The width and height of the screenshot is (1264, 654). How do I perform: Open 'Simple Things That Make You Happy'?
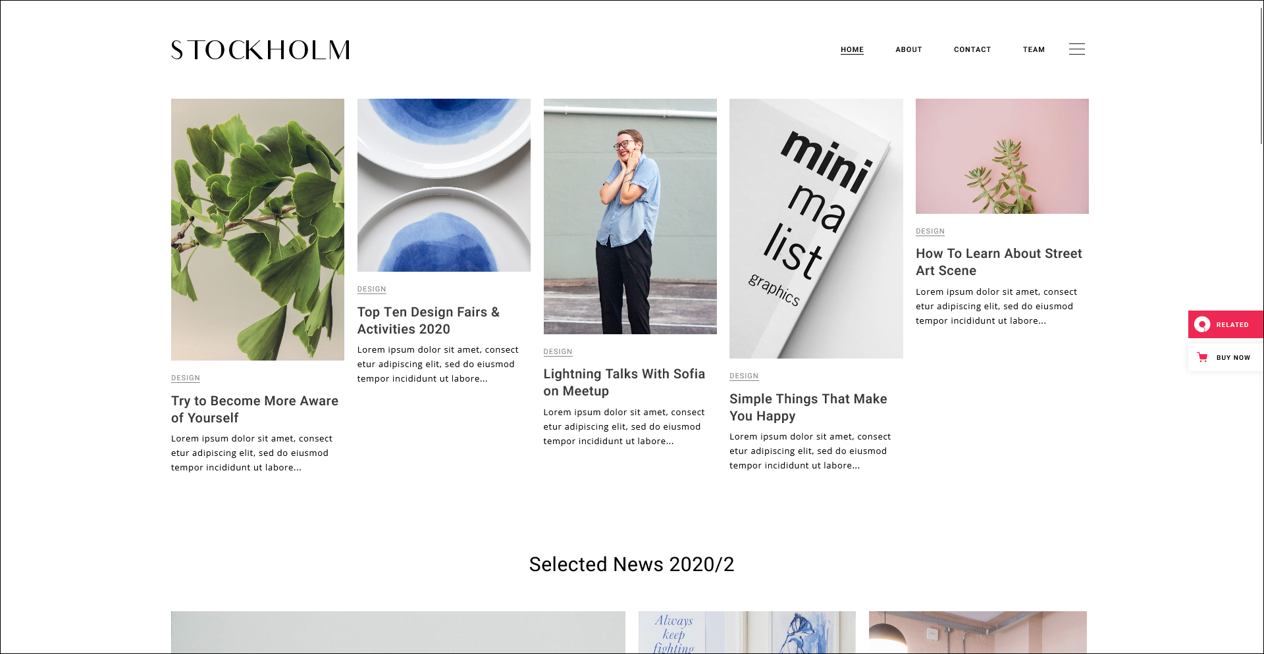(x=808, y=407)
